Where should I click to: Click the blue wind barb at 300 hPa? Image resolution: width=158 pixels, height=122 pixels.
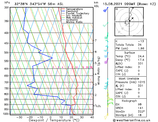(x=106, y=10)
